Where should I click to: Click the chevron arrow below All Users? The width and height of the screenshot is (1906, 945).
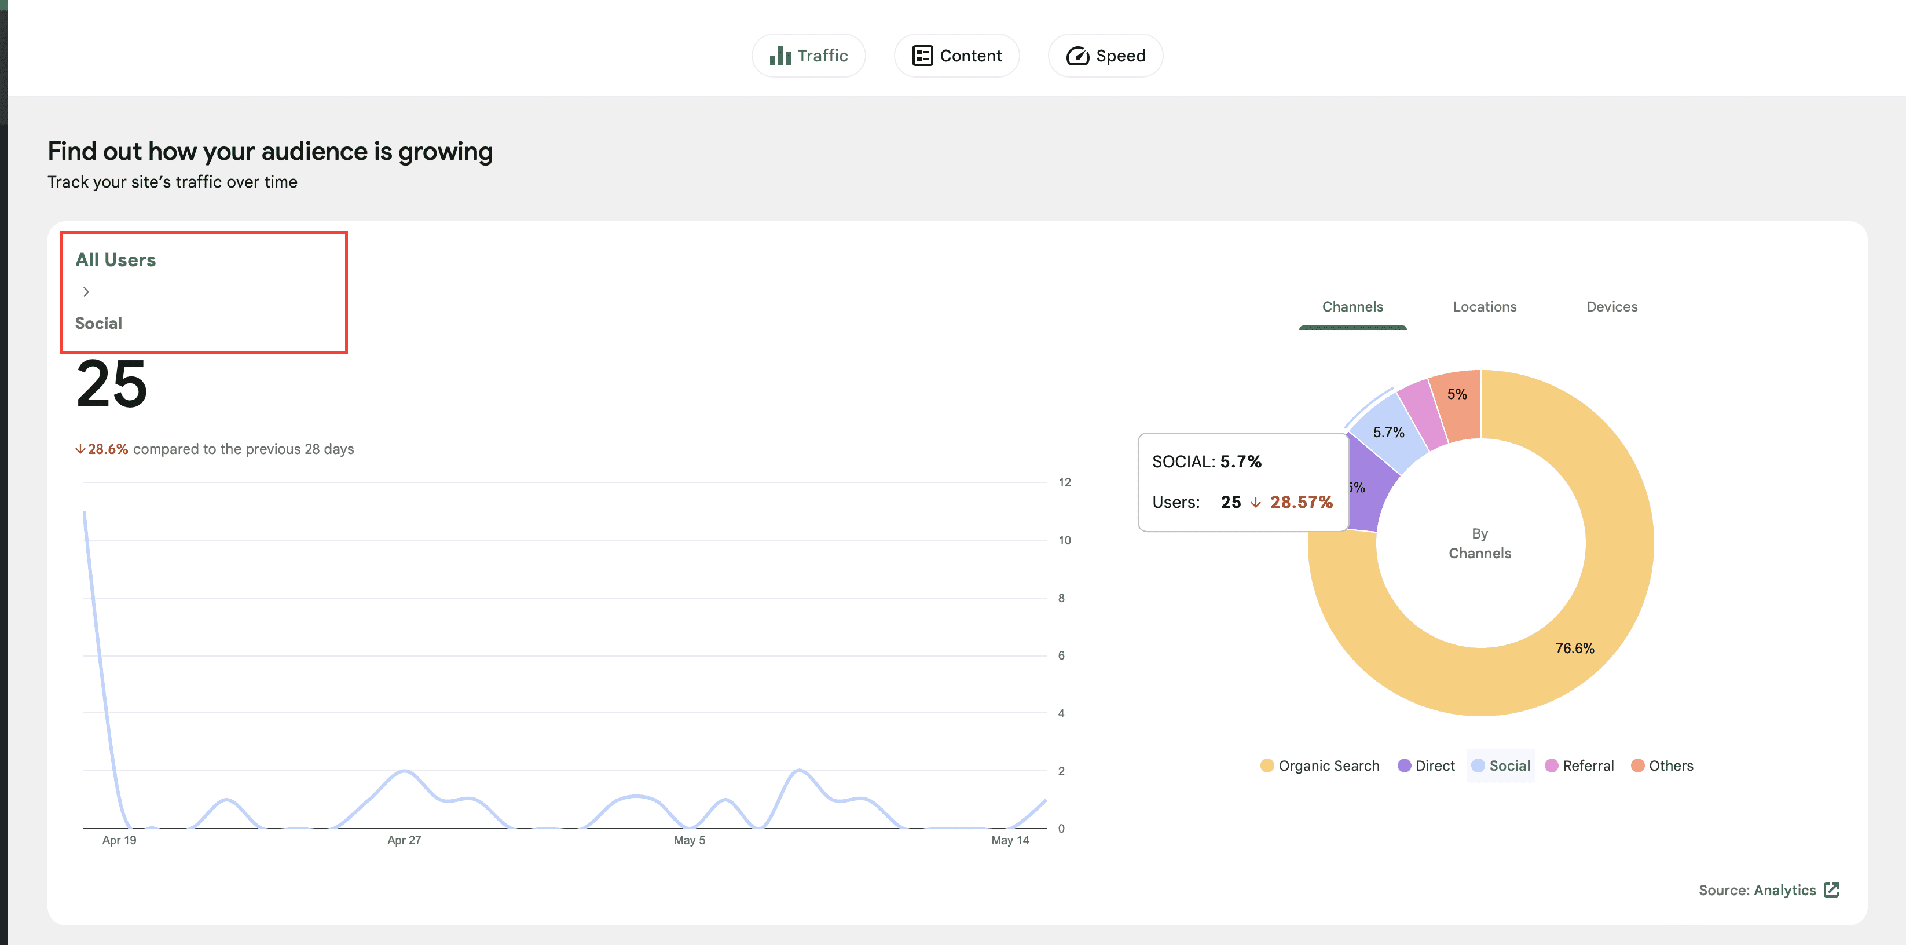[x=86, y=292]
